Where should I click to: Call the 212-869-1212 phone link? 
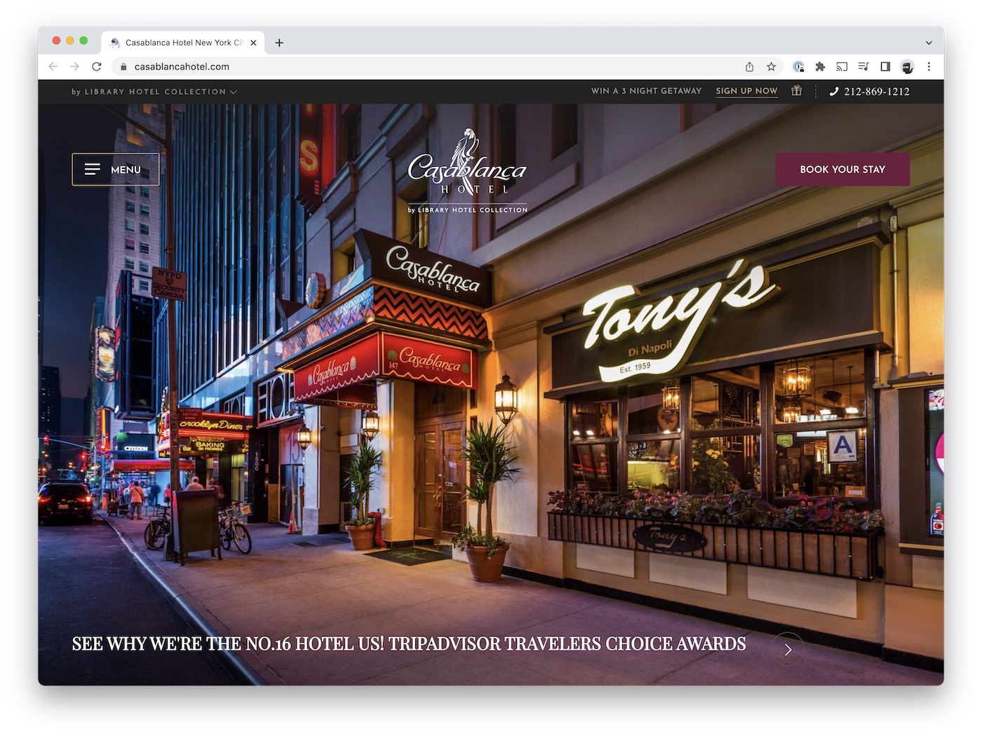pyautogui.click(x=870, y=91)
